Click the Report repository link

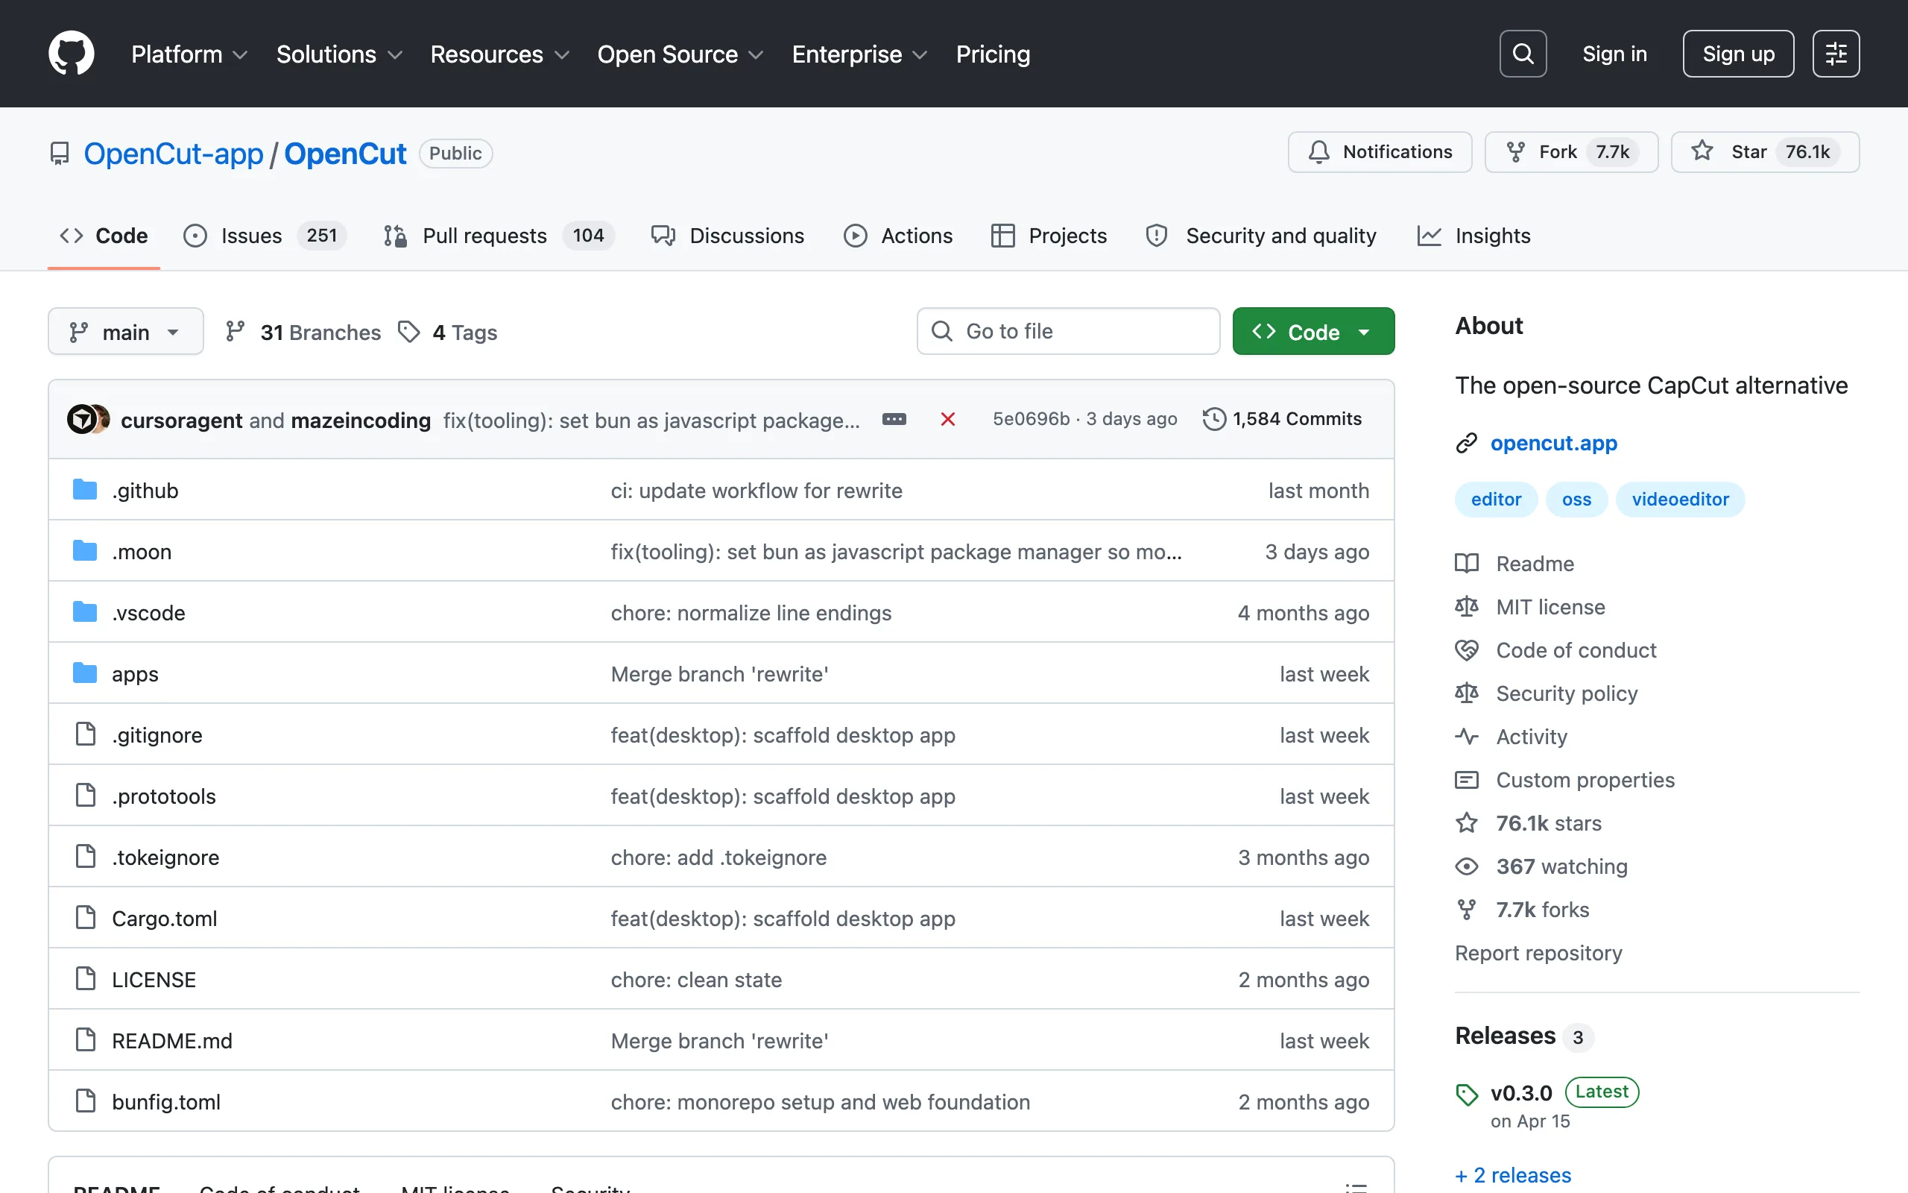tap(1538, 953)
